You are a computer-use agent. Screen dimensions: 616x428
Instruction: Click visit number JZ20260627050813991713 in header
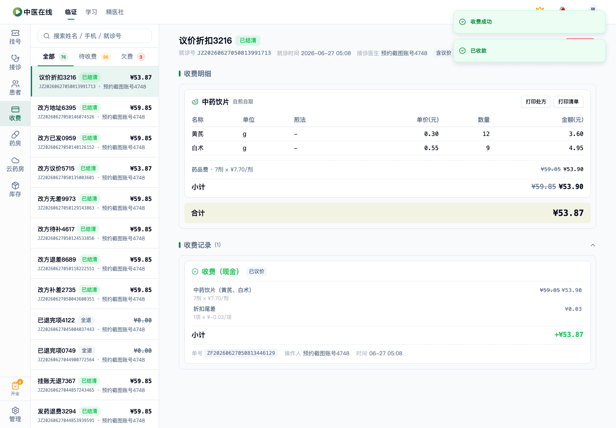click(x=234, y=53)
